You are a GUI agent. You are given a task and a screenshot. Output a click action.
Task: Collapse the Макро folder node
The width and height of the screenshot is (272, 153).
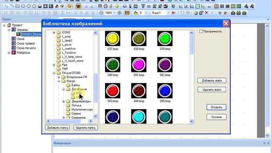click(x=59, y=81)
